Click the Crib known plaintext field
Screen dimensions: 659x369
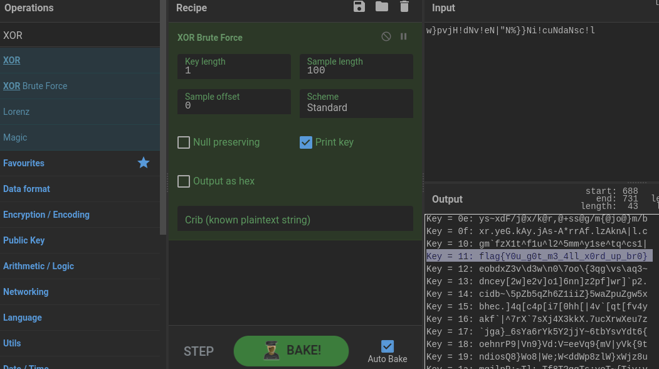click(295, 220)
